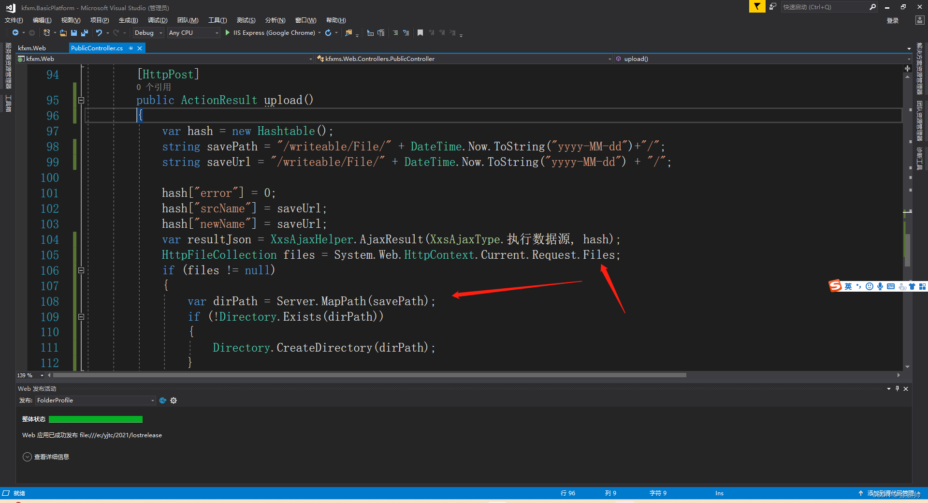Open the document tab list dropdown arrow
Screen dimensions: 928x503
(909, 49)
